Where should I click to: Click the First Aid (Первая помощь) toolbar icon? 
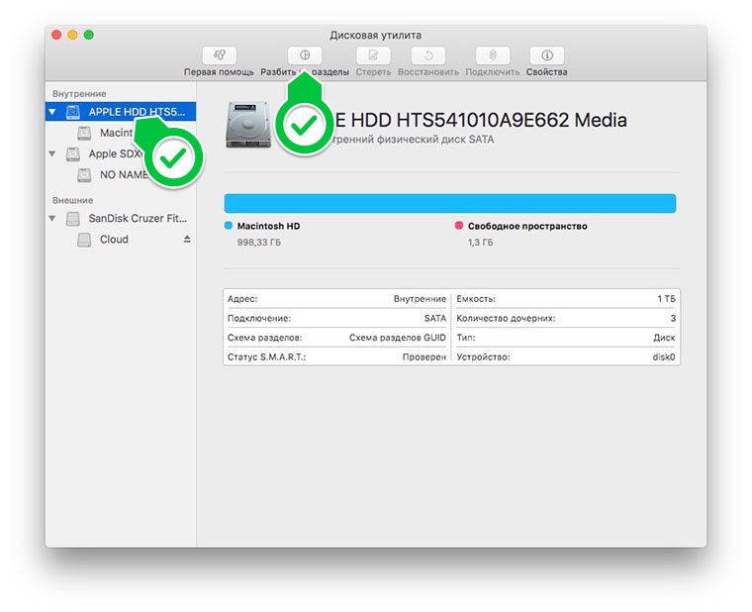(x=220, y=56)
